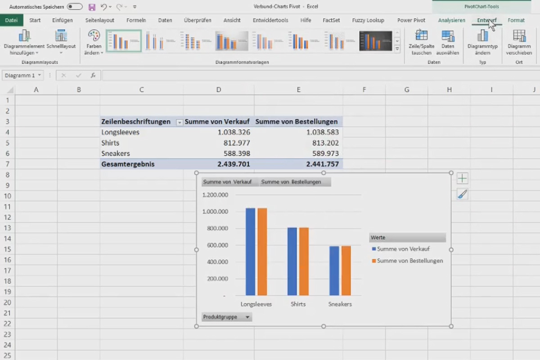Expand the Name Box dropdown arrow
This screenshot has height=360, width=540.
(x=40, y=76)
